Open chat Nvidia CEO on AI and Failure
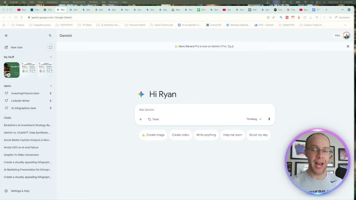The width and height of the screenshot is (356, 200). (x=21, y=147)
